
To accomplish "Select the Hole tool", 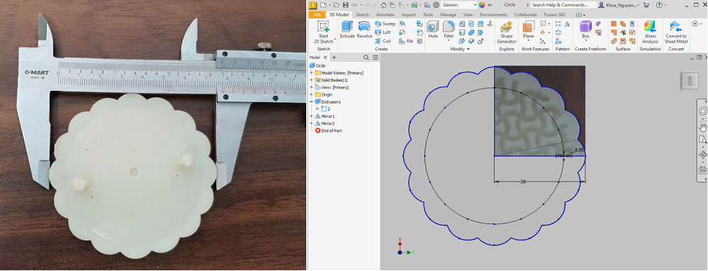I will 433,30.
